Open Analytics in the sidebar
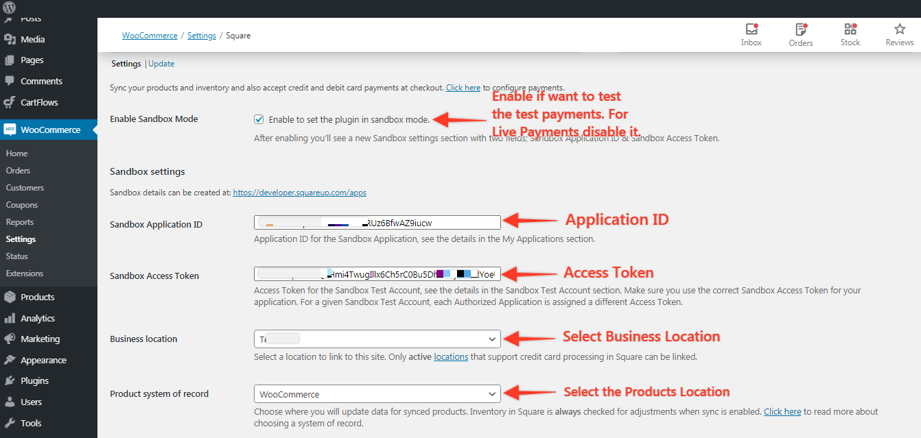 tap(37, 318)
